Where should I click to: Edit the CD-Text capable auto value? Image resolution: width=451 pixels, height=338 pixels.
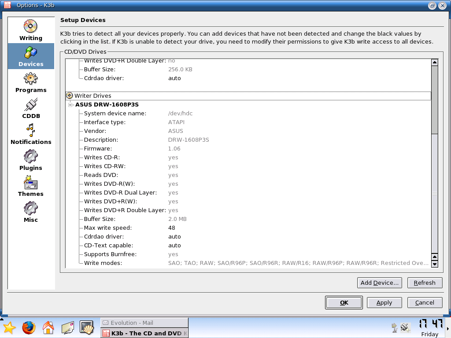[x=174, y=246]
